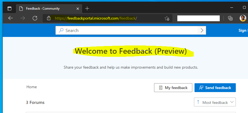This screenshot has height=113, width=248.
Task: Submit search with the arrow button
Action: pyautogui.click(x=202, y=30)
